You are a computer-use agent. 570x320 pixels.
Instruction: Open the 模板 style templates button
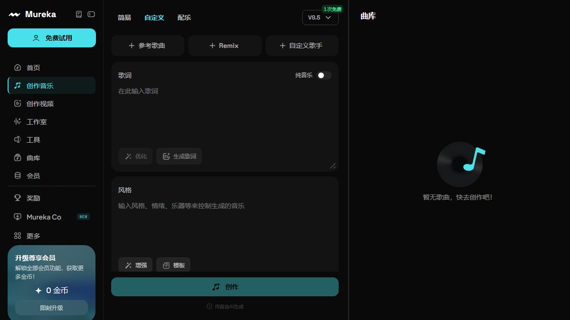click(x=173, y=265)
